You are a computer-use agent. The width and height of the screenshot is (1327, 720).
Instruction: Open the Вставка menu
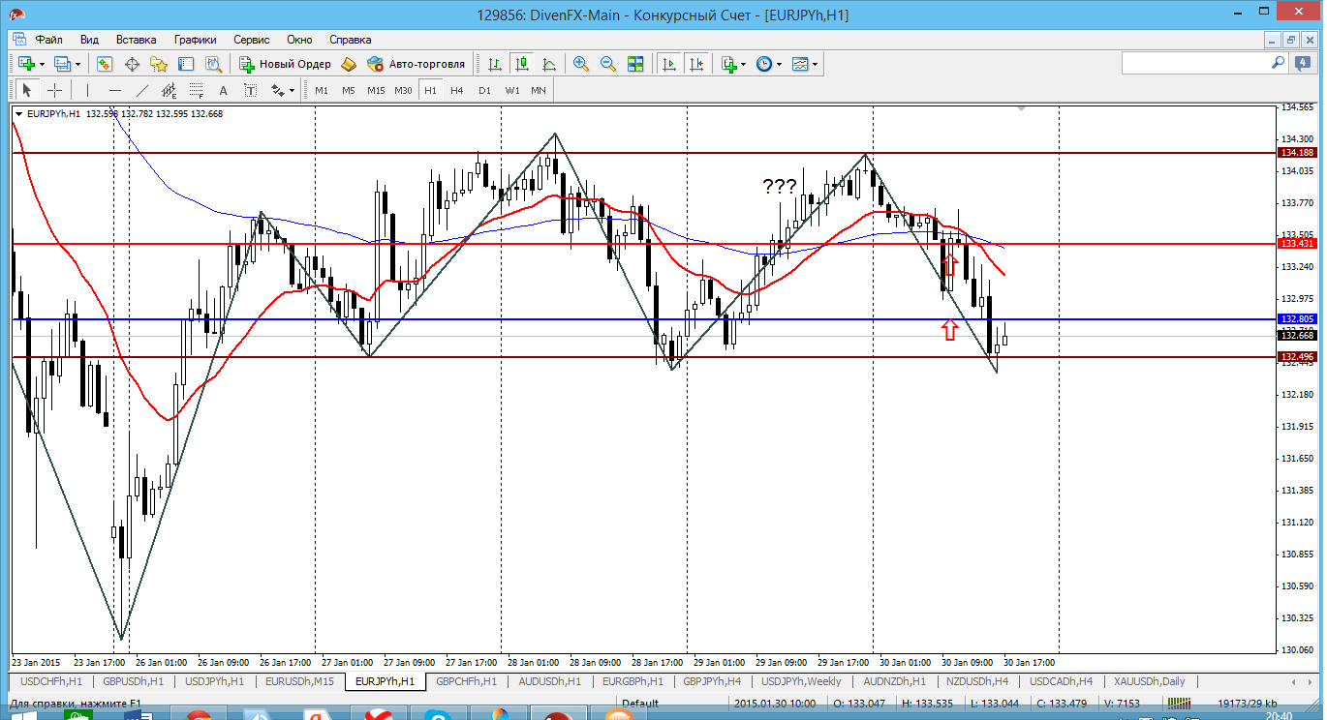pos(136,40)
